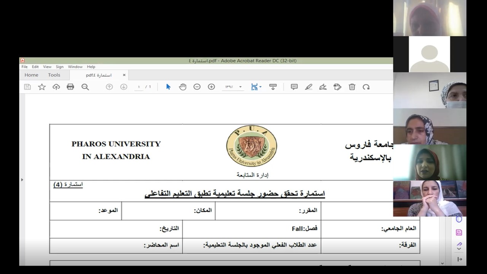Click the pink form tool icon in right pane
487x274 pixels.
(x=459, y=233)
